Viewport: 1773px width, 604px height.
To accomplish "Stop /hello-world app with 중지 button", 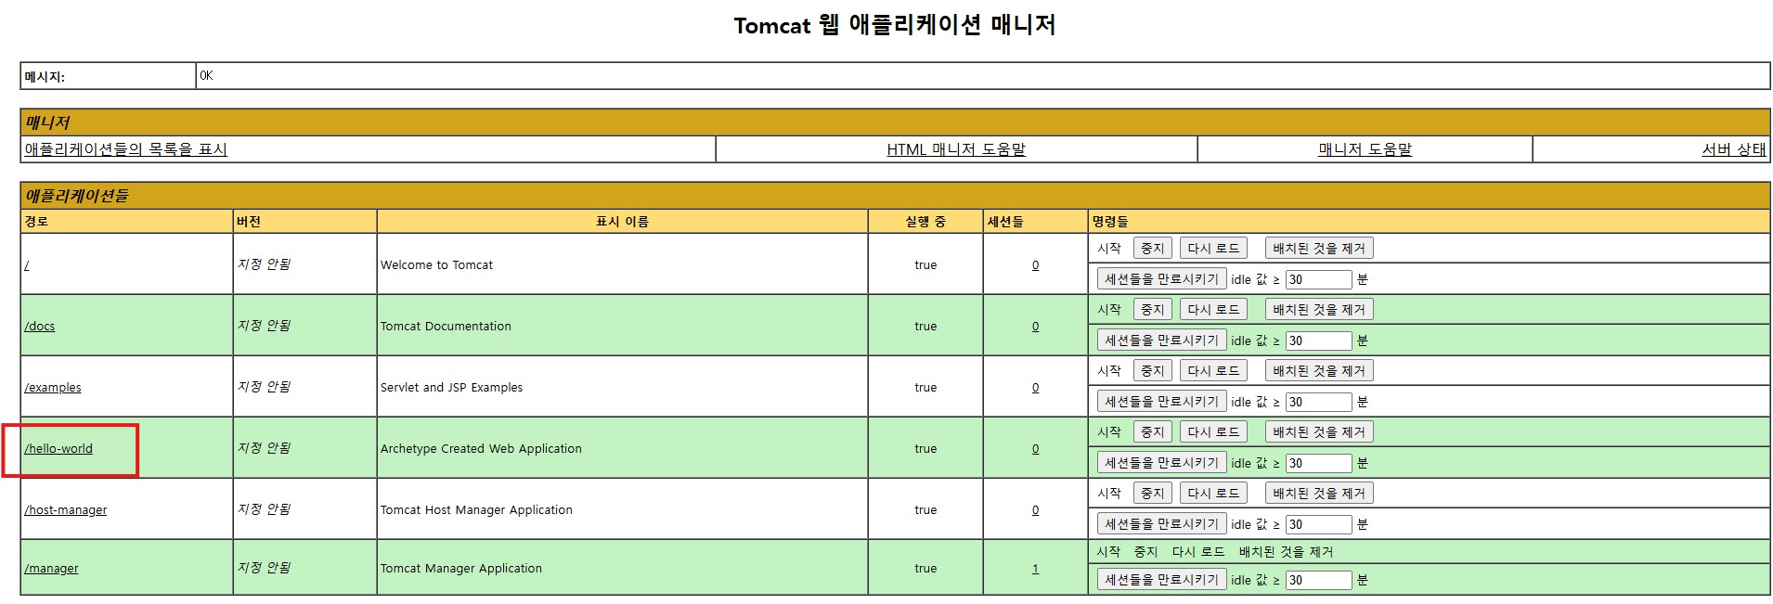I will click(x=1152, y=432).
